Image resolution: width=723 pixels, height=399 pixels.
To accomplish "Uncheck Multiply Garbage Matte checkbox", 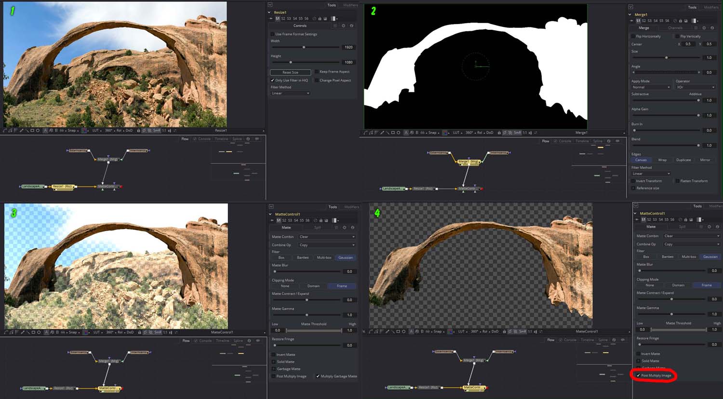I will coord(318,376).
